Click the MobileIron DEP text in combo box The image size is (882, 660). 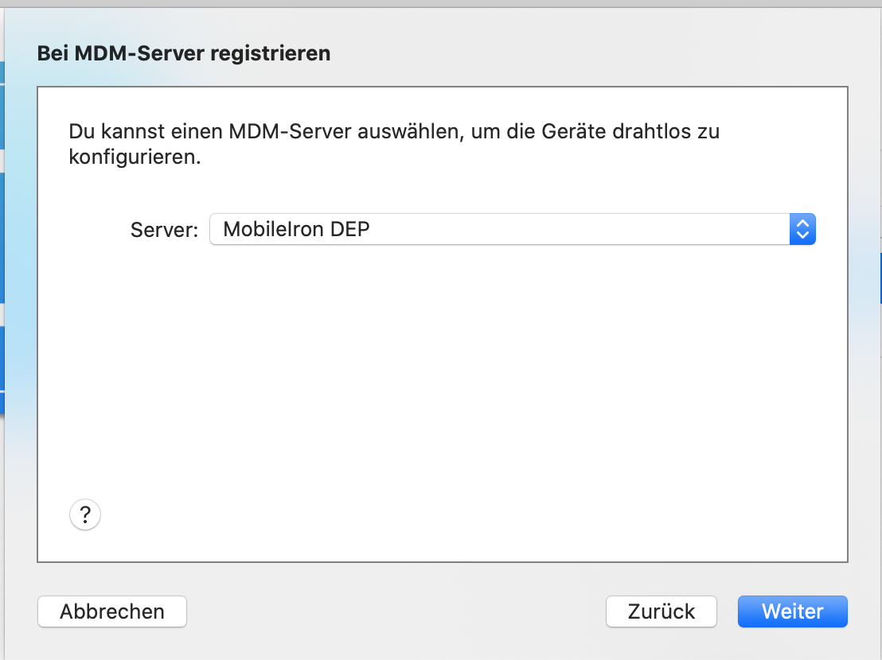tap(296, 230)
